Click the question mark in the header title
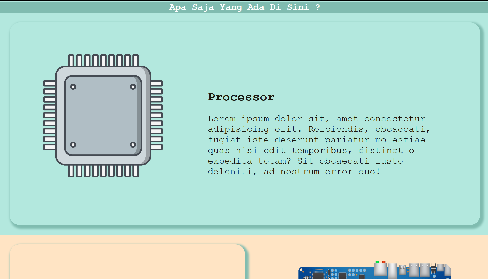This screenshot has width=488, height=279. click(318, 7)
